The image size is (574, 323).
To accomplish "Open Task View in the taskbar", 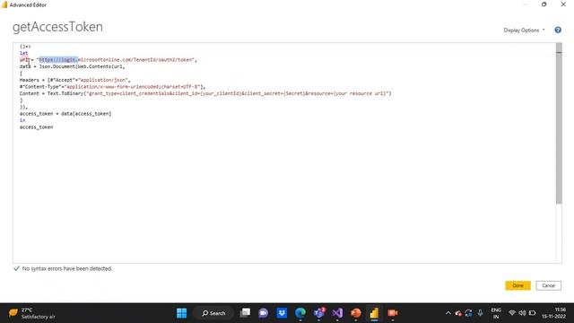I will (245, 313).
